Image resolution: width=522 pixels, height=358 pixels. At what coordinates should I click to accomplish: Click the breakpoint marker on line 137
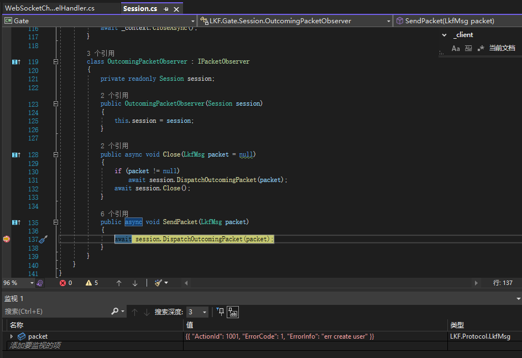(6, 239)
